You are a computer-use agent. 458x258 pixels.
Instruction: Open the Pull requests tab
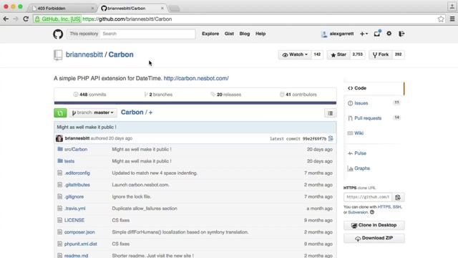pos(374,118)
